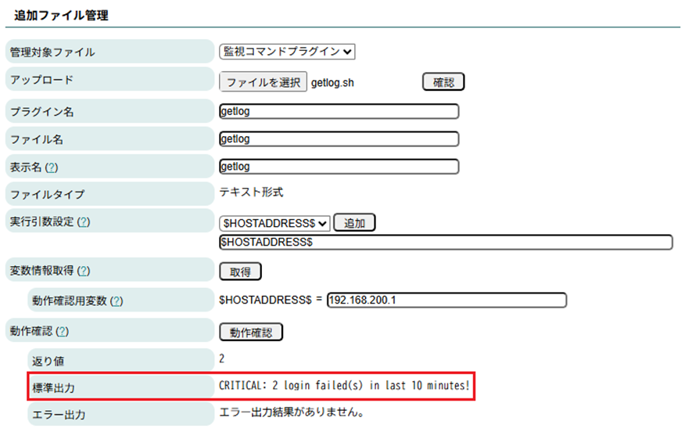Click the 192.168.200.1 variable input field

(446, 301)
